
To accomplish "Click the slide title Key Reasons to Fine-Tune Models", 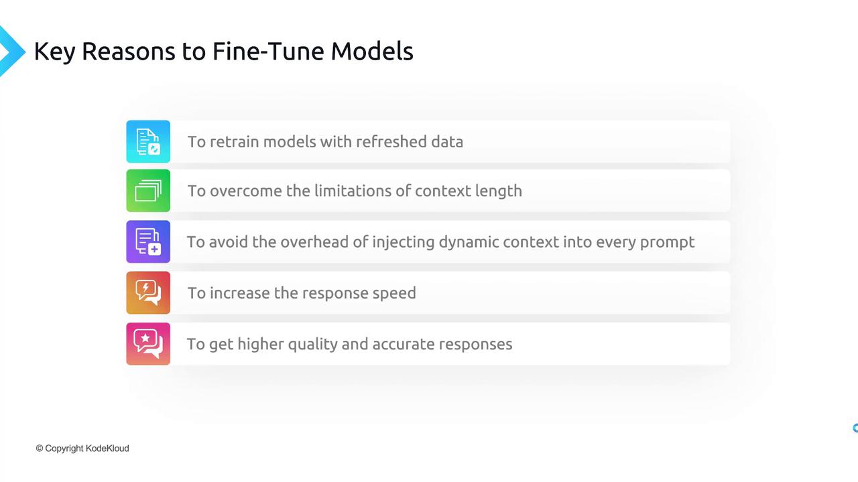I will tap(223, 52).
